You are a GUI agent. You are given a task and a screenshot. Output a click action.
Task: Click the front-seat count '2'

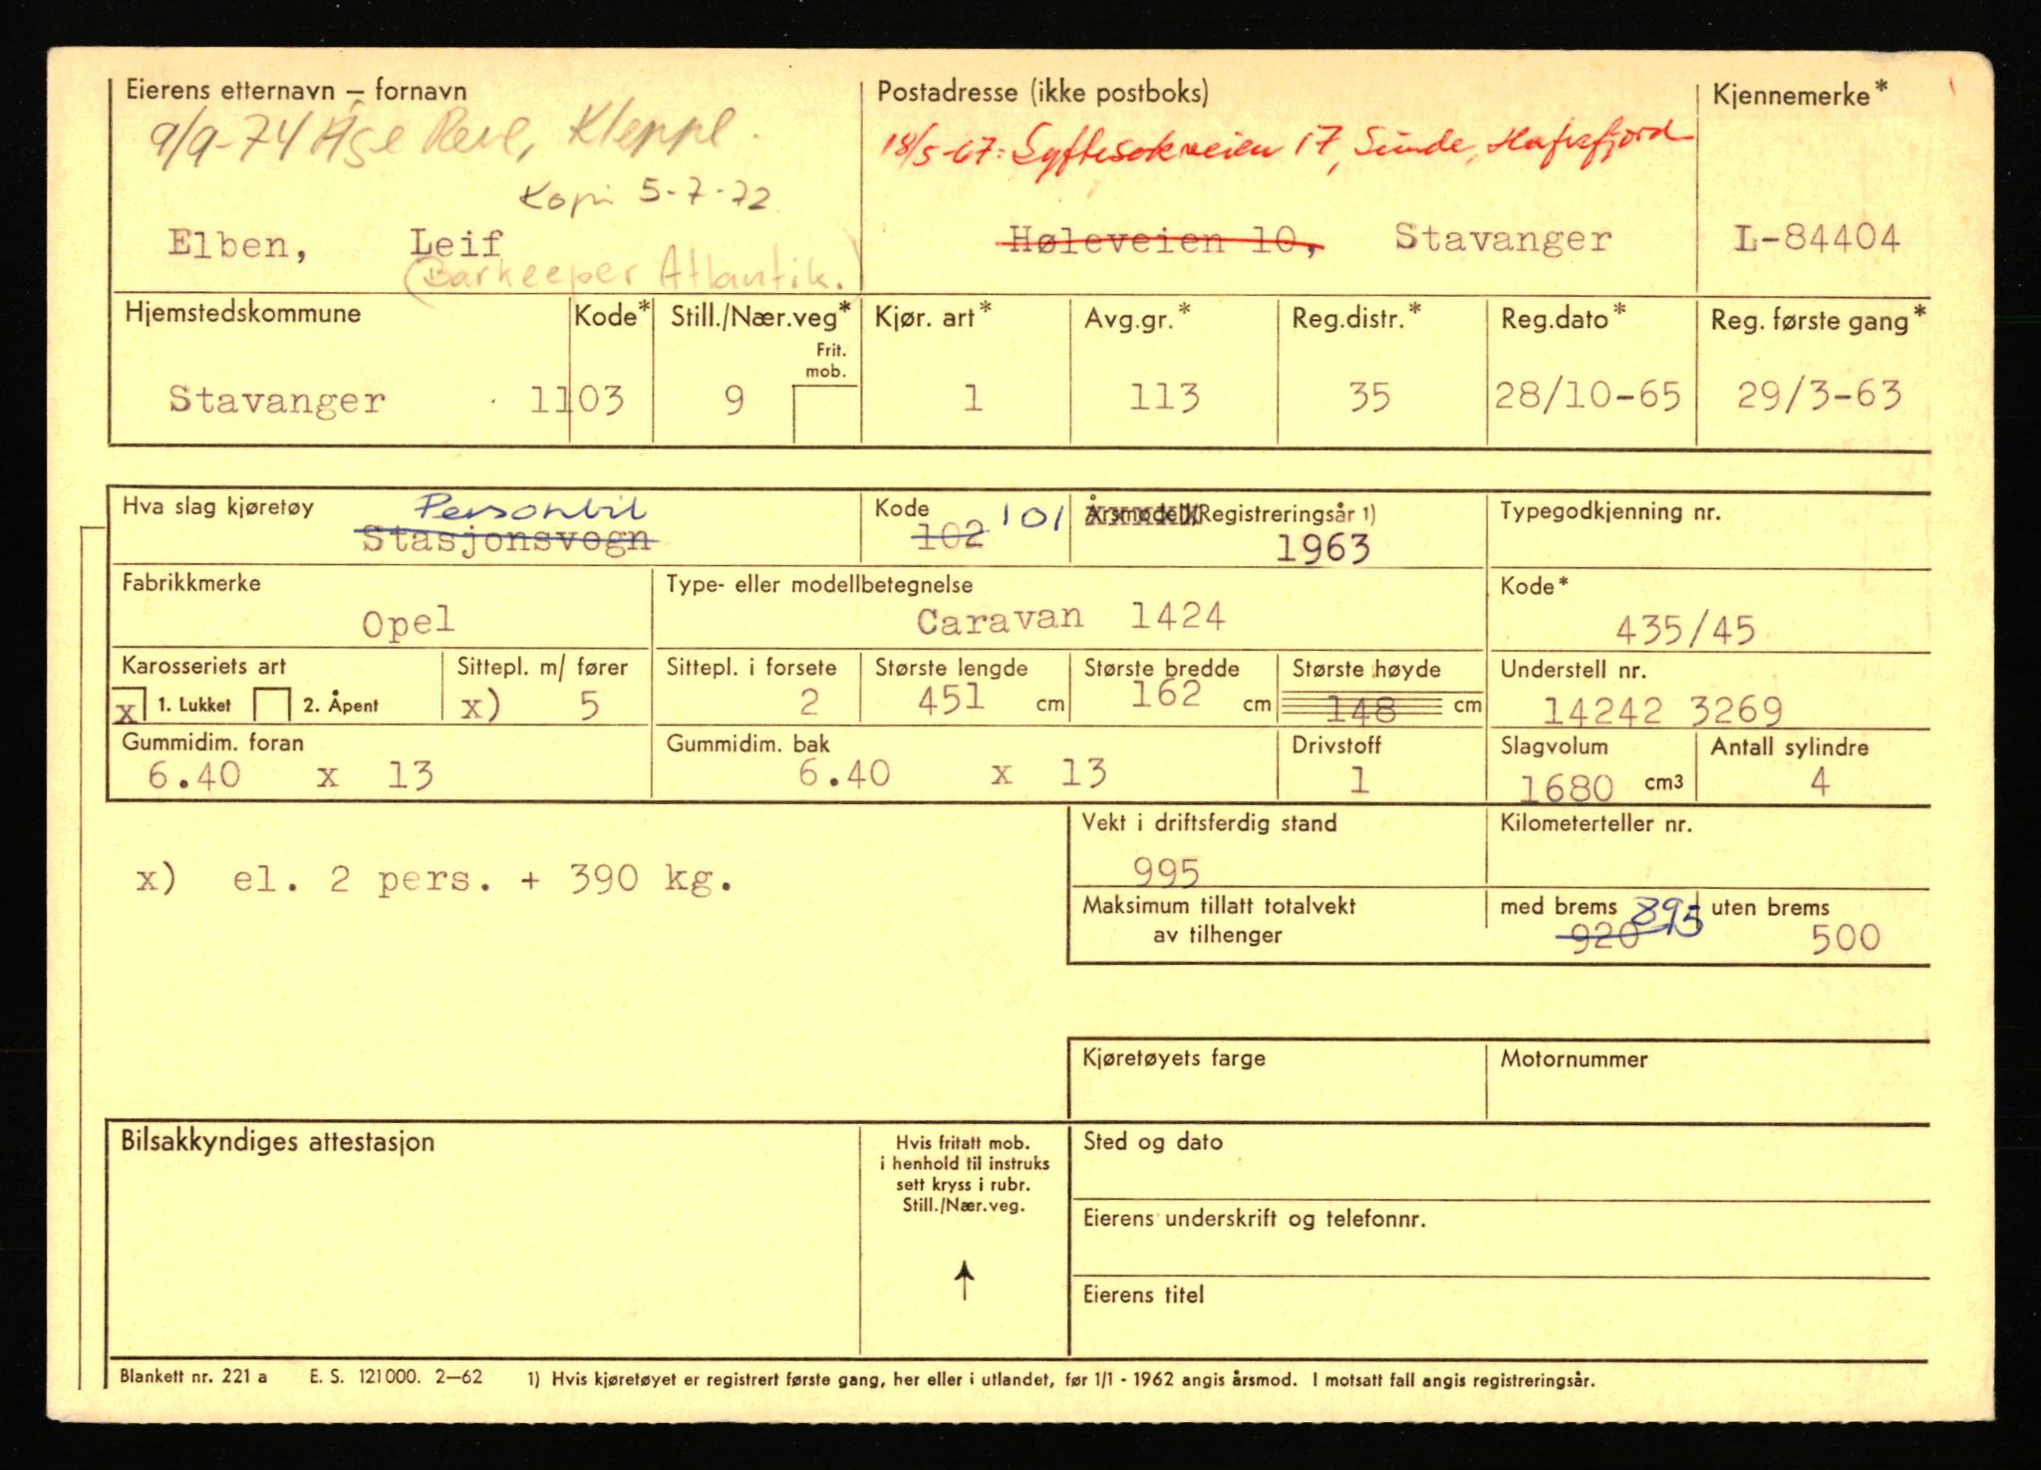click(x=808, y=704)
